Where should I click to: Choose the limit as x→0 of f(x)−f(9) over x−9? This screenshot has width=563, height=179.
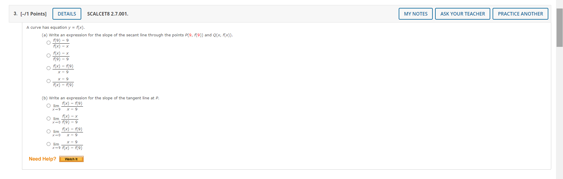tap(48, 131)
